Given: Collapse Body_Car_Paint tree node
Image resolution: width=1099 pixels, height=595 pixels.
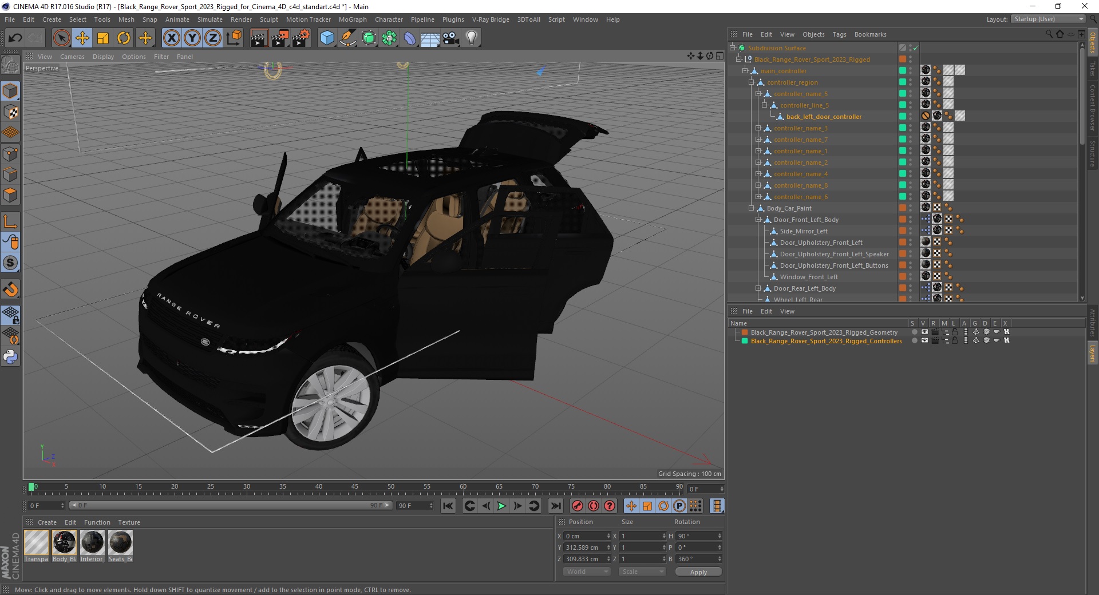Looking at the screenshot, I should [x=752, y=208].
